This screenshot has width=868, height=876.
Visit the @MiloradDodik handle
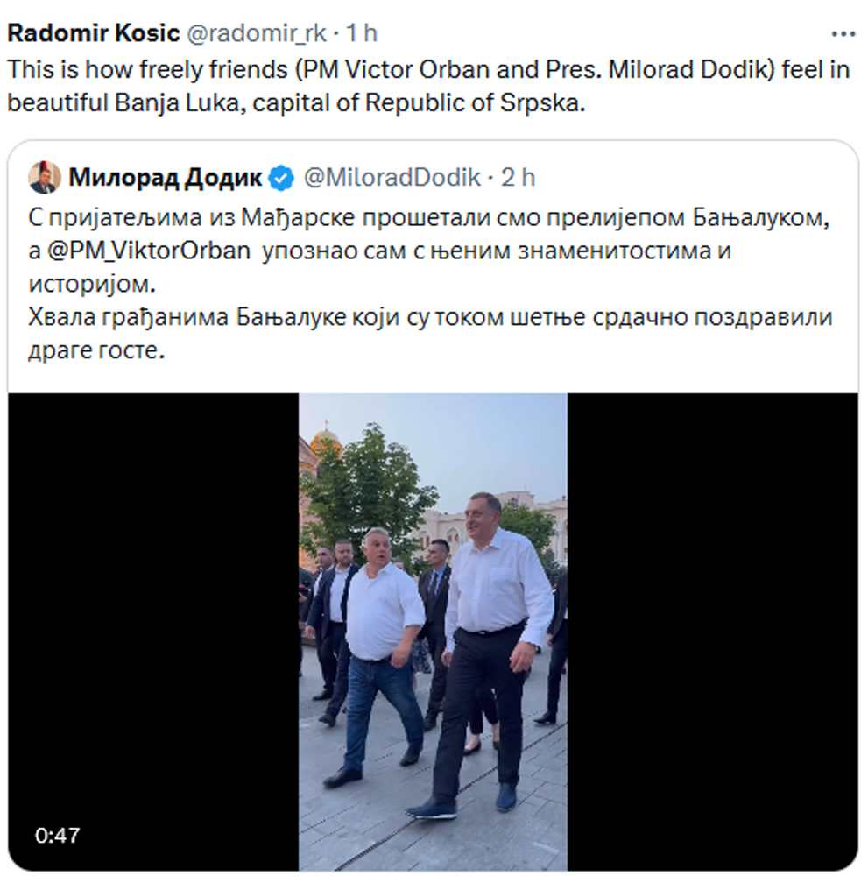392,178
